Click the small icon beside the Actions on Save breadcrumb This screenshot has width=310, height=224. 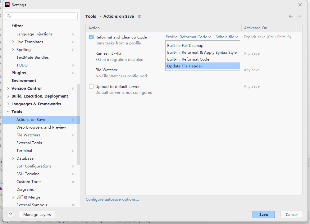tap(139, 16)
